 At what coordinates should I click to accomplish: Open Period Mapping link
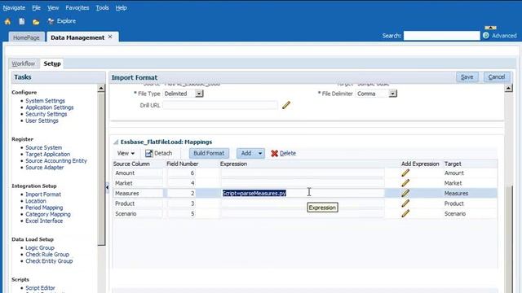coord(44,208)
